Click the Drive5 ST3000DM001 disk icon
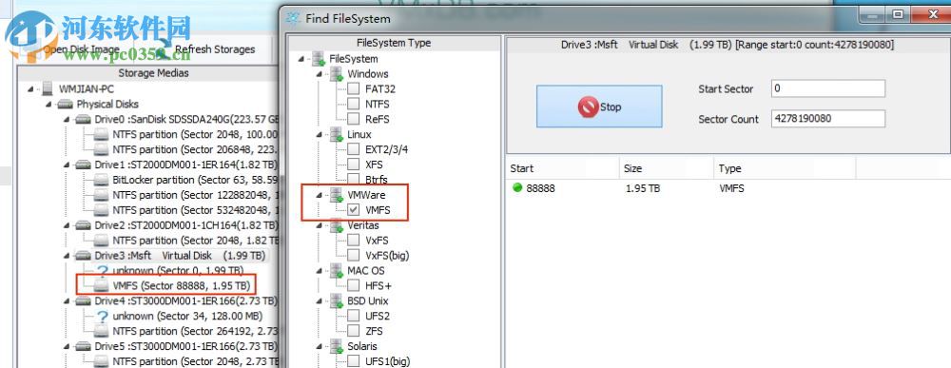This screenshot has width=951, height=368. 83,347
